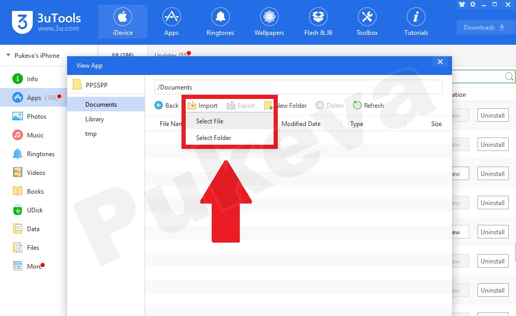516x316 pixels.
Task: Click the /Documents path field
Action: click(x=299, y=87)
